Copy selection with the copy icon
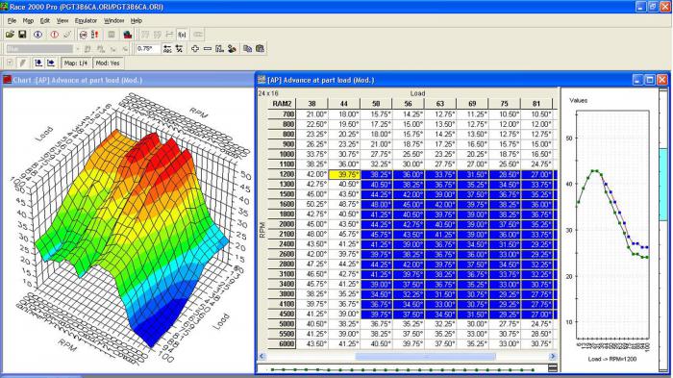The image size is (673, 378). [x=248, y=49]
